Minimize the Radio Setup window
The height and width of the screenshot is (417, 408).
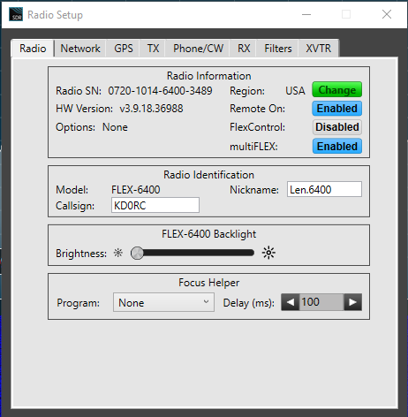coord(306,14)
